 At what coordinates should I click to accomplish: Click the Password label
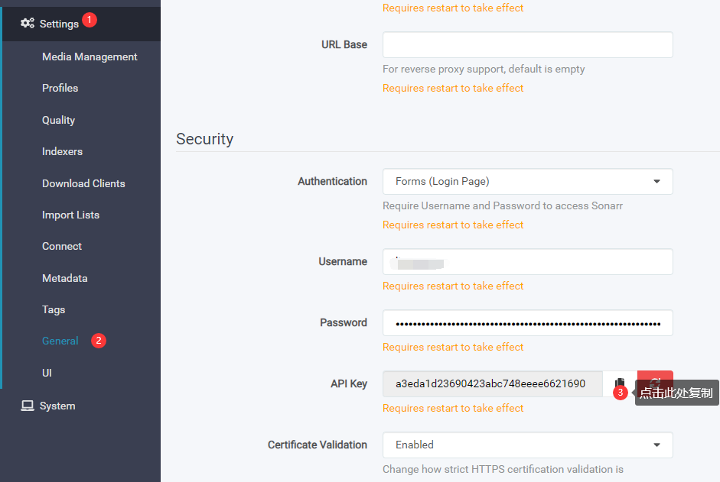344,322
